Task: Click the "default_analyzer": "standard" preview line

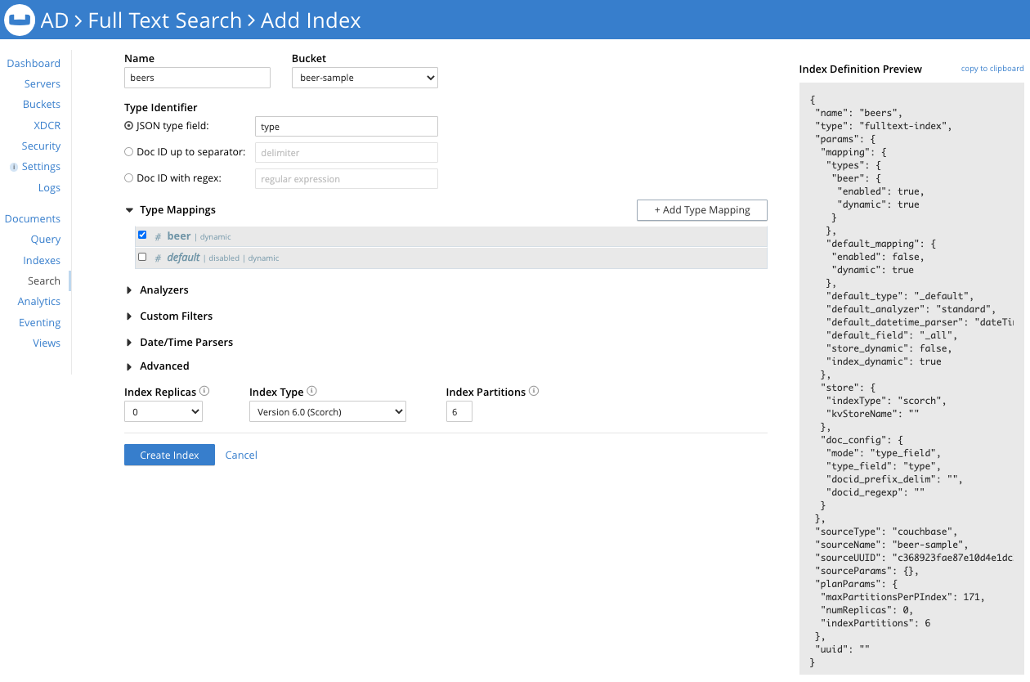Action: (x=911, y=309)
